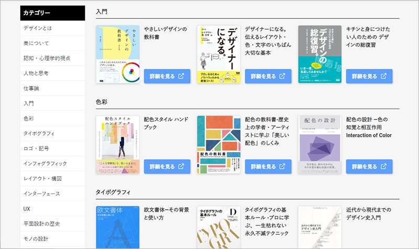
Task: Open the インフォグラフィック category
Action: 53,164
